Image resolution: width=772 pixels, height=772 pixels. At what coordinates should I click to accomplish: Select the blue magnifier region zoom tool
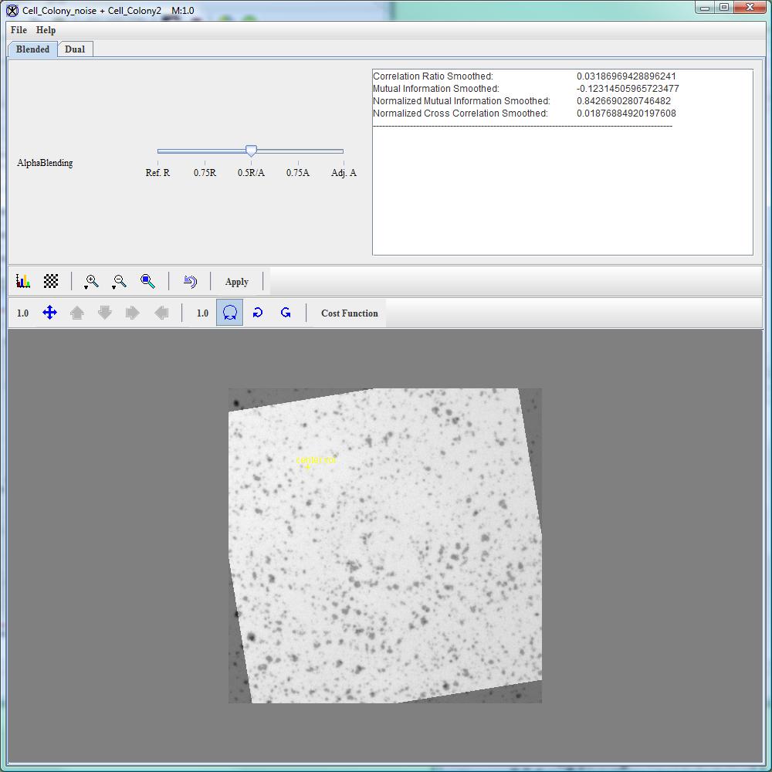click(147, 282)
